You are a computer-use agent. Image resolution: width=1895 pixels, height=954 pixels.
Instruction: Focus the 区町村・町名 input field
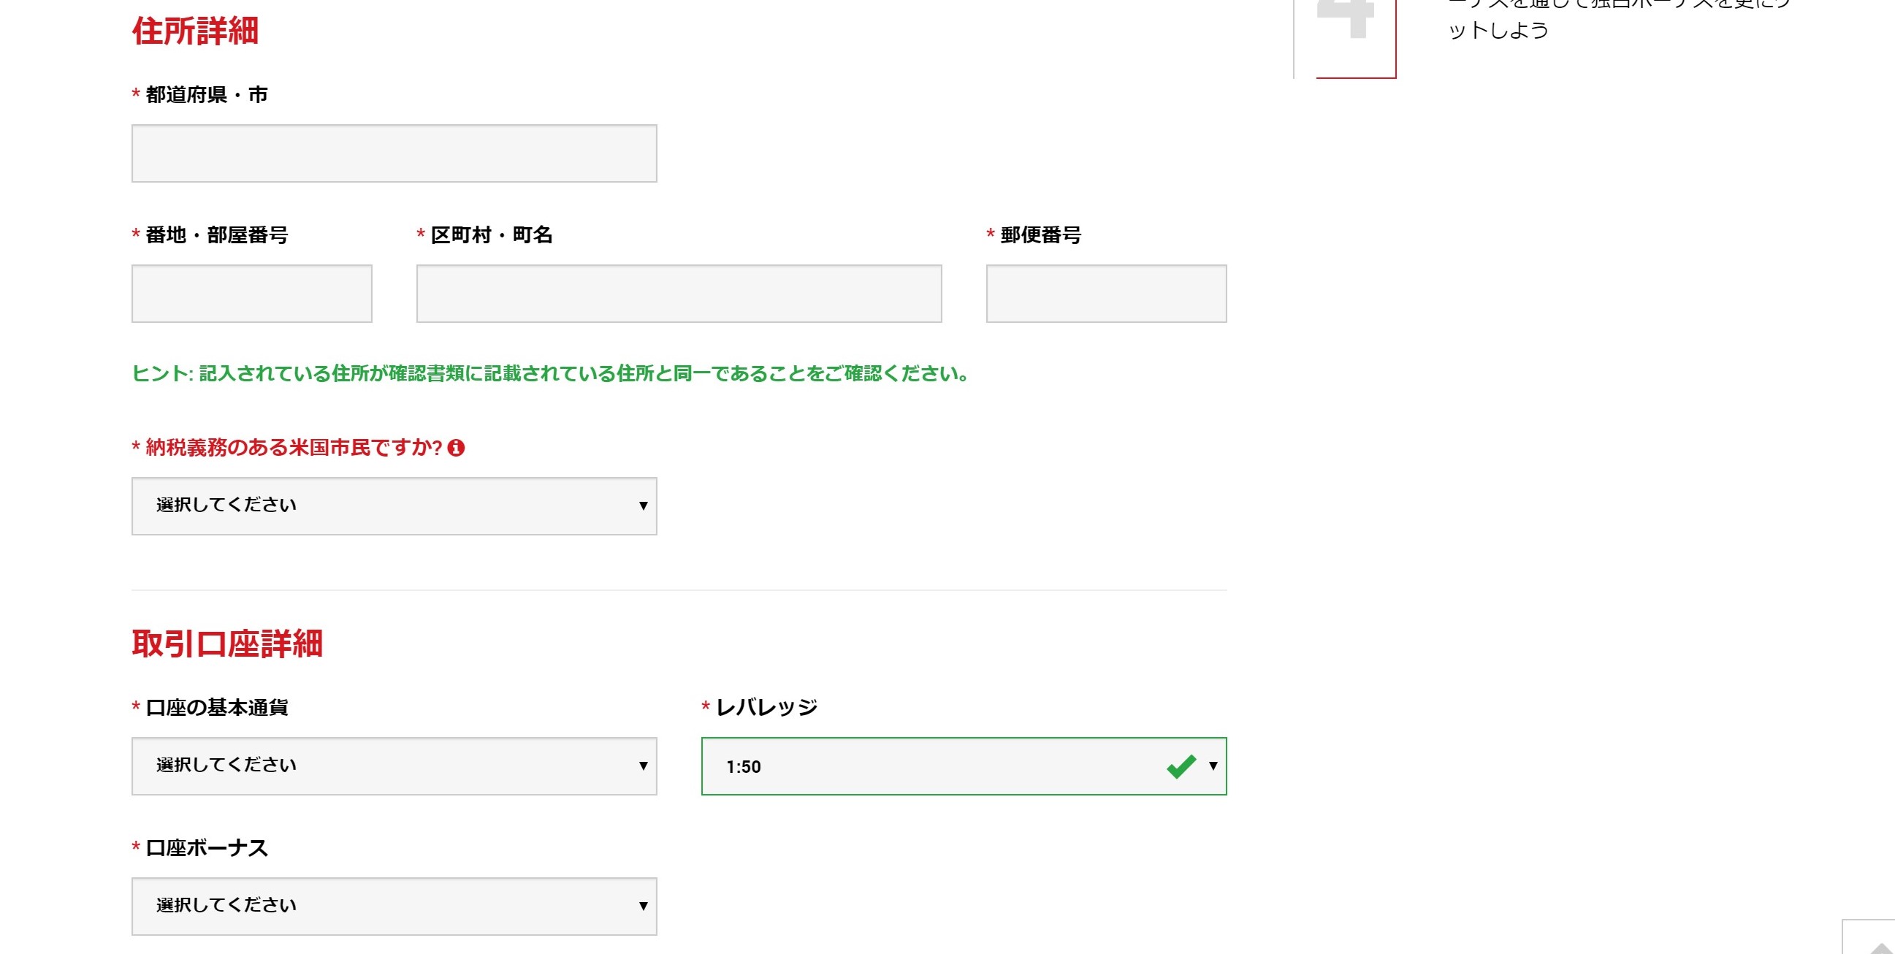[679, 294]
